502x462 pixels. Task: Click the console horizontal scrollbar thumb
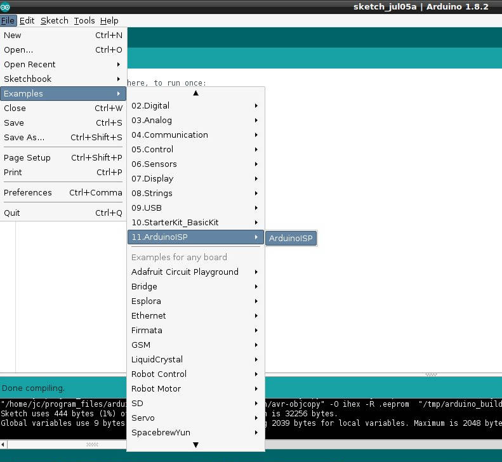[x=92, y=444]
